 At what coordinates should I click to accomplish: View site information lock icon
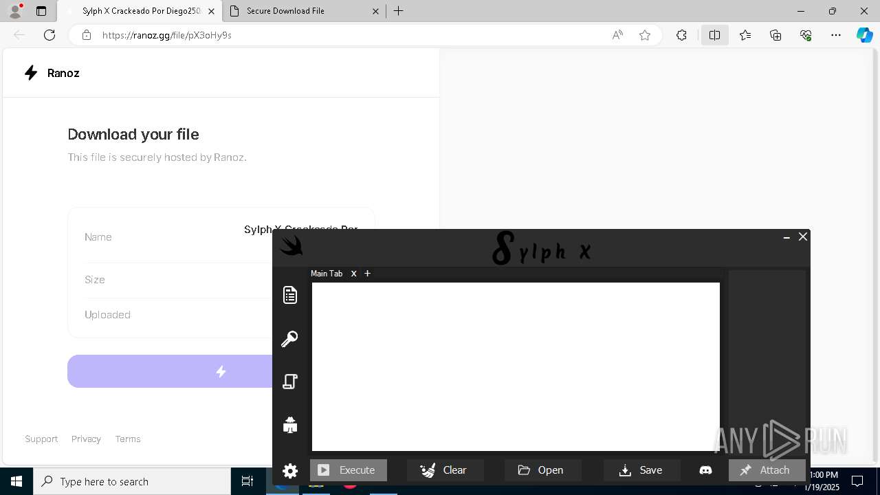point(86,35)
